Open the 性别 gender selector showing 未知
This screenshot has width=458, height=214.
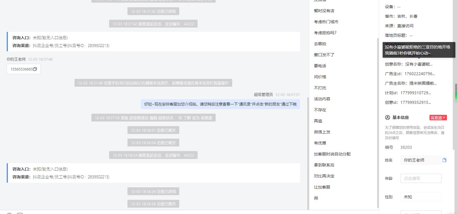coord(421,197)
